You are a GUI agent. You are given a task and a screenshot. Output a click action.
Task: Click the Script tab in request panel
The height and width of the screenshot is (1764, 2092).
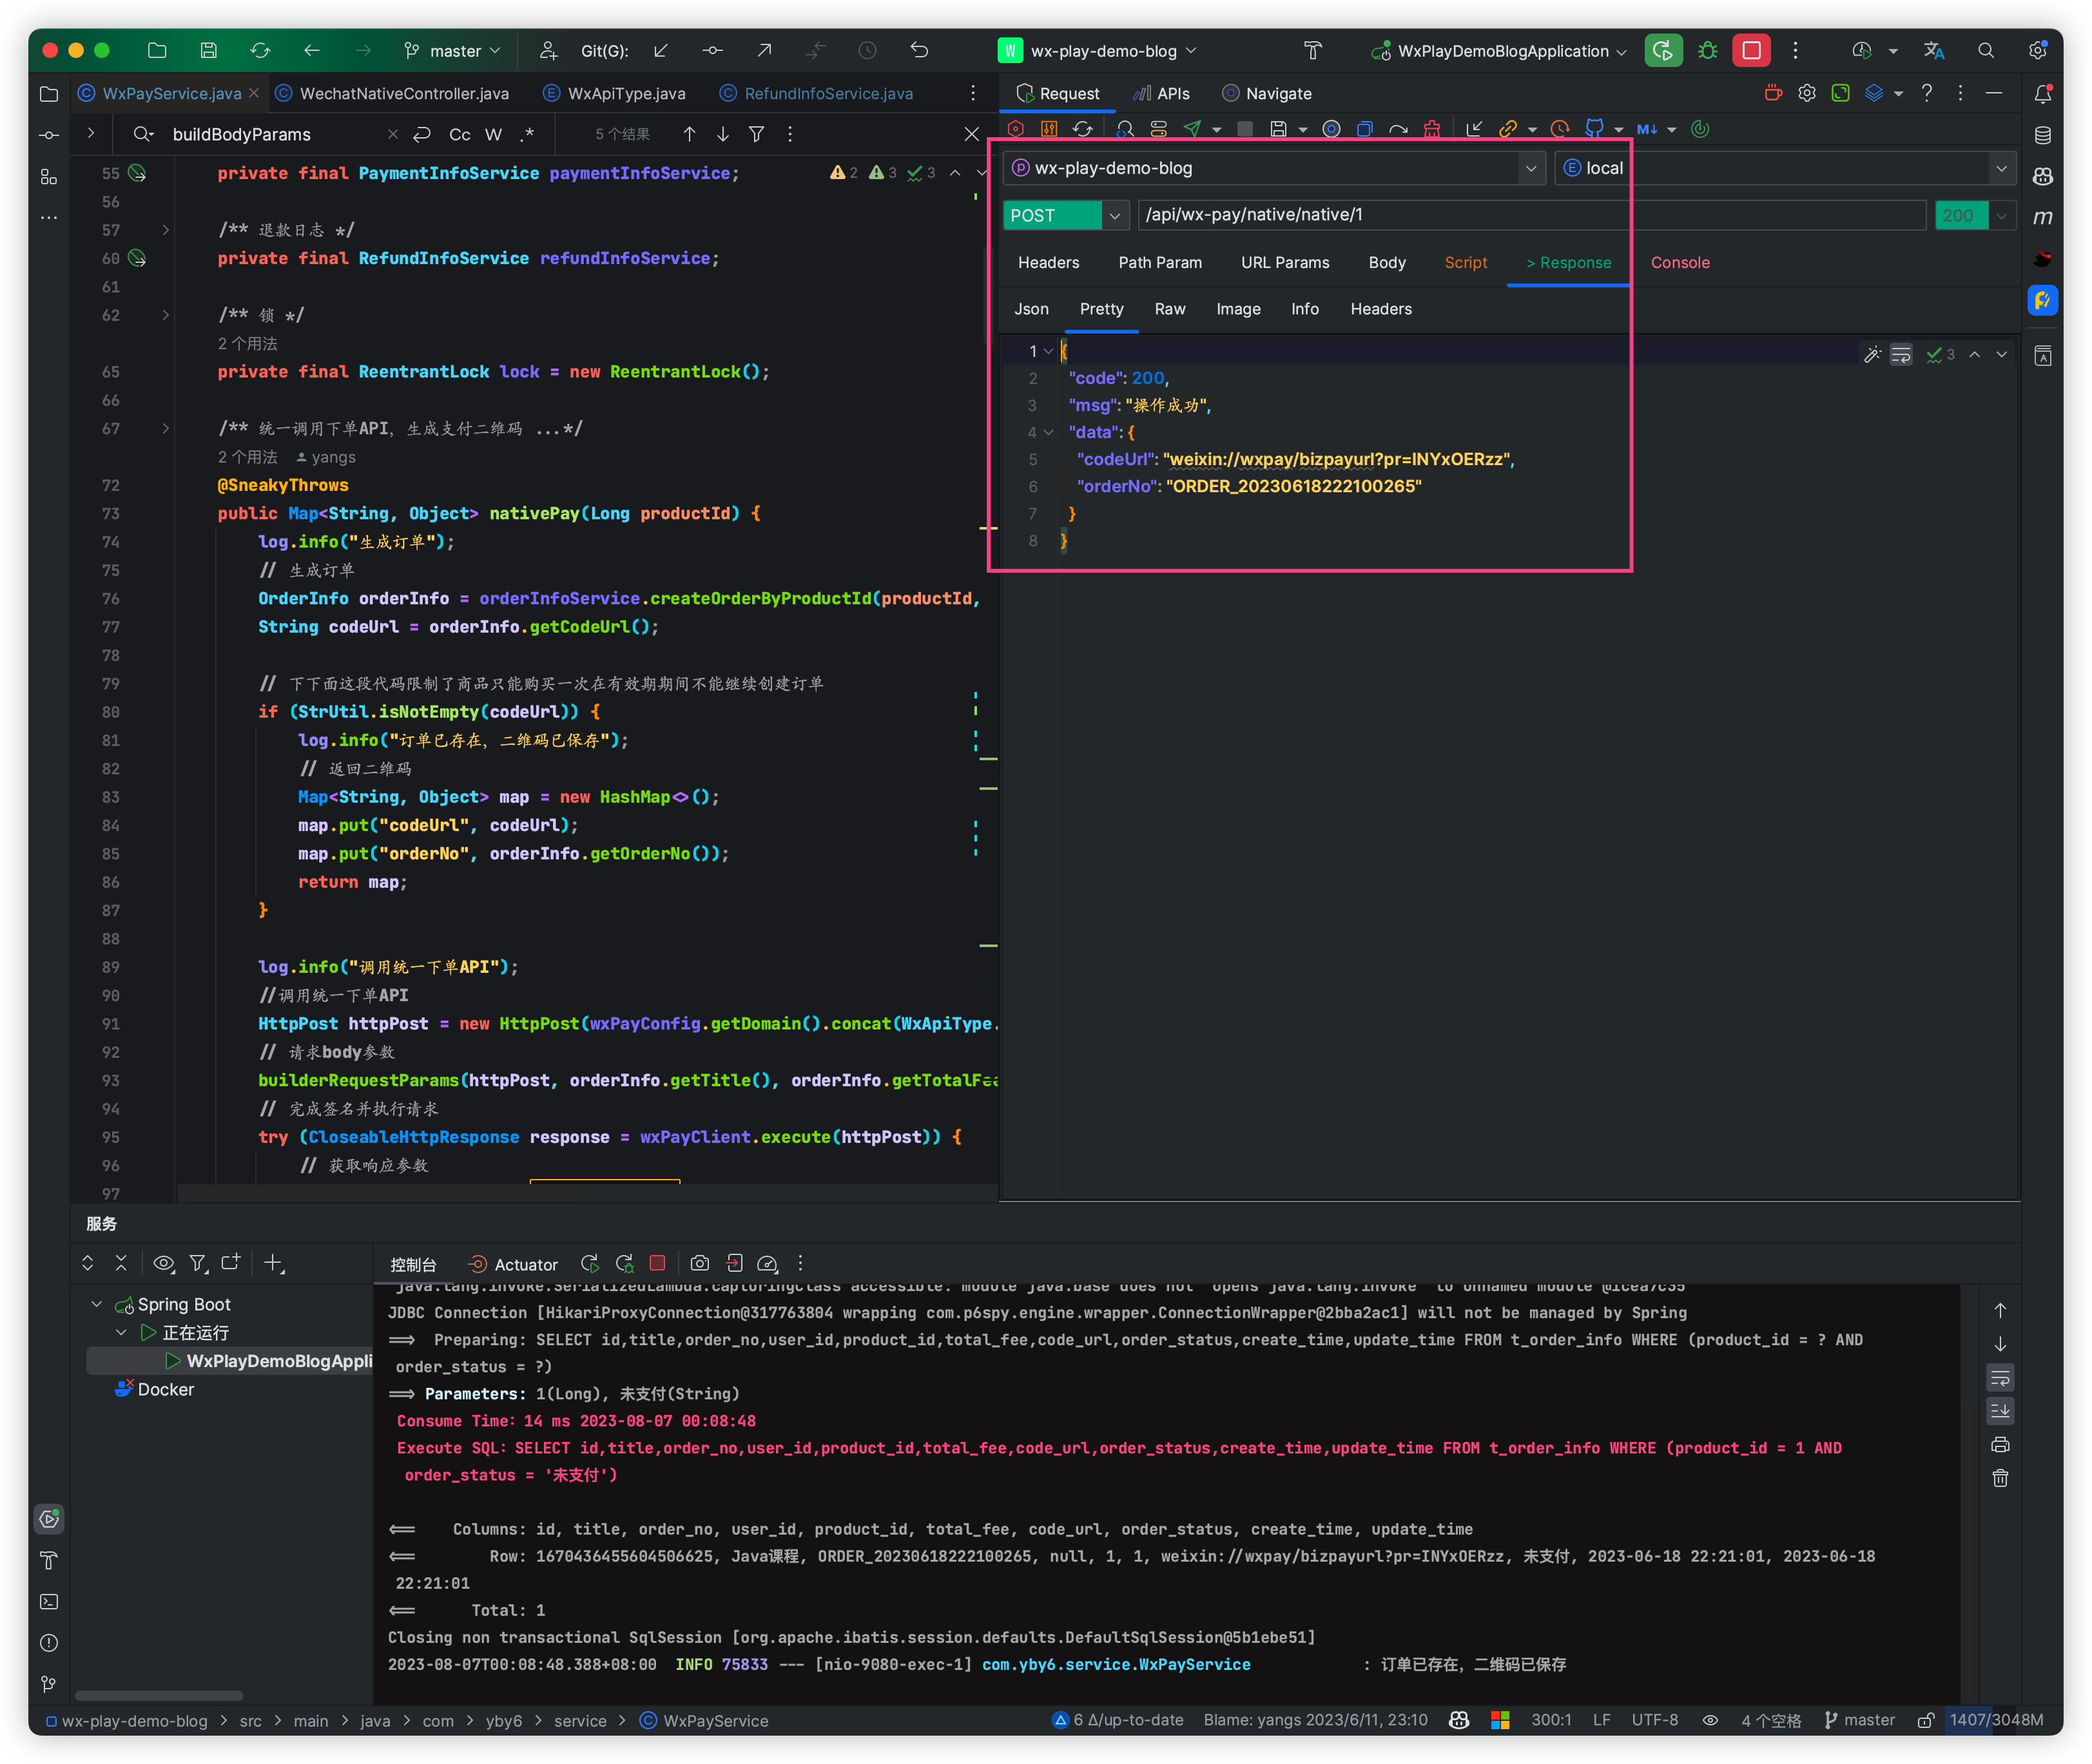(1467, 262)
